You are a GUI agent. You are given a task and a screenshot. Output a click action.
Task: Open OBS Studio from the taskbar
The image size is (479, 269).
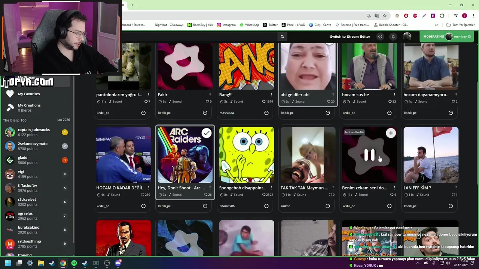coord(107,263)
